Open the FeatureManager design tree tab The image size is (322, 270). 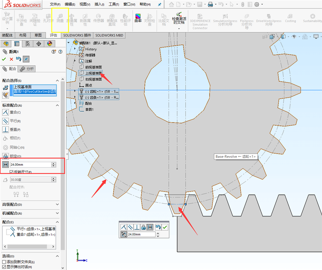pyautogui.click(x=6, y=44)
